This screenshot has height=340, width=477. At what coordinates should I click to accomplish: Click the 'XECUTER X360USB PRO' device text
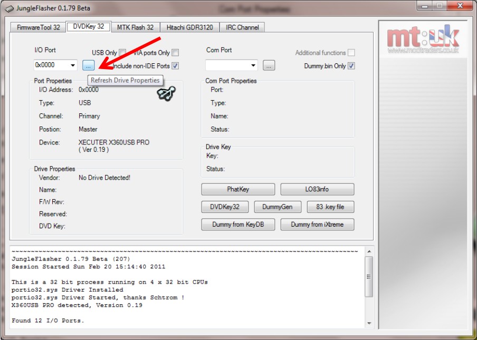[x=114, y=142]
